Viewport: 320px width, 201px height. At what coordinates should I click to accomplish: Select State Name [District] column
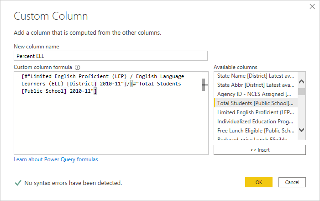tap(255, 76)
